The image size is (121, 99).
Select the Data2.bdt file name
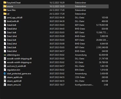point(11,40)
